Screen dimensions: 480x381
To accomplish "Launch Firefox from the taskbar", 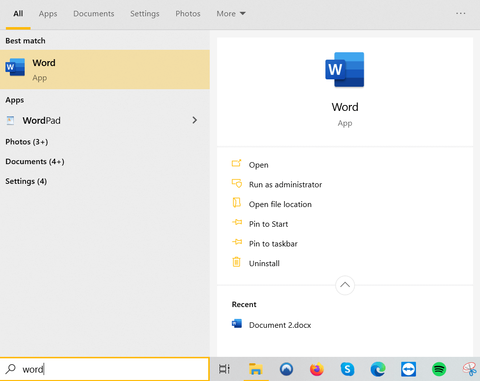I will tap(317, 369).
